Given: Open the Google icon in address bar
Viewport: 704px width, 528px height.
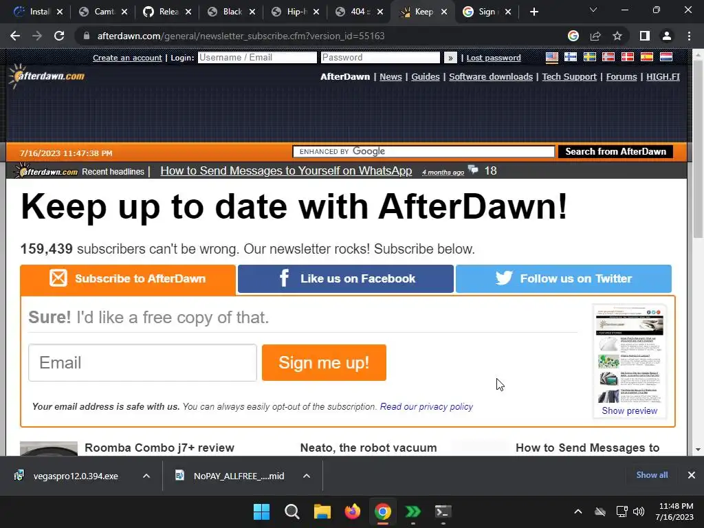Looking at the screenshot, I should click(573, 36).
